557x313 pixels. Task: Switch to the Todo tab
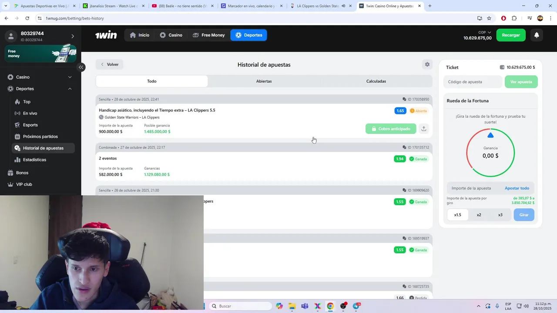pos(152,81)
